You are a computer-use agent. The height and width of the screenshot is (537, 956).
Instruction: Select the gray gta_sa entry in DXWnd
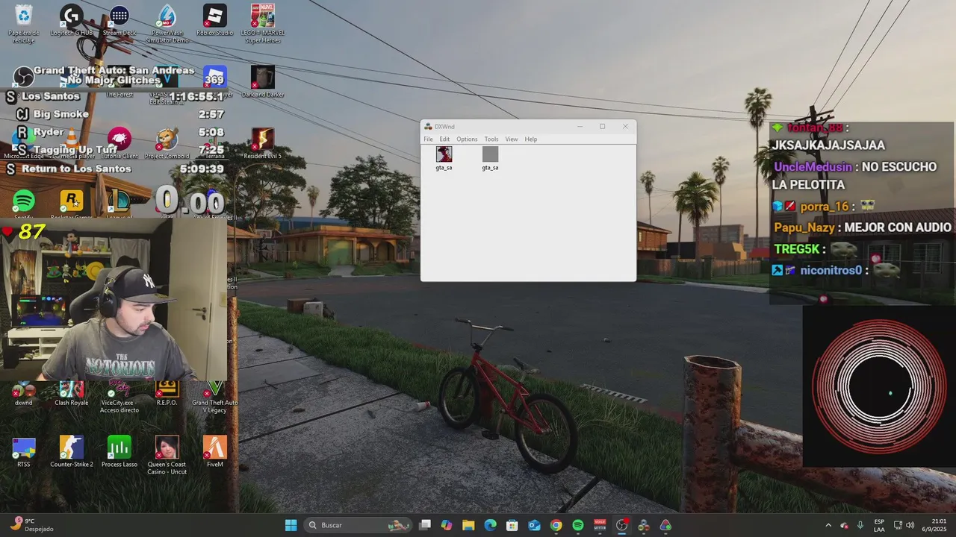pyautogui.click(x=490, y=158)
